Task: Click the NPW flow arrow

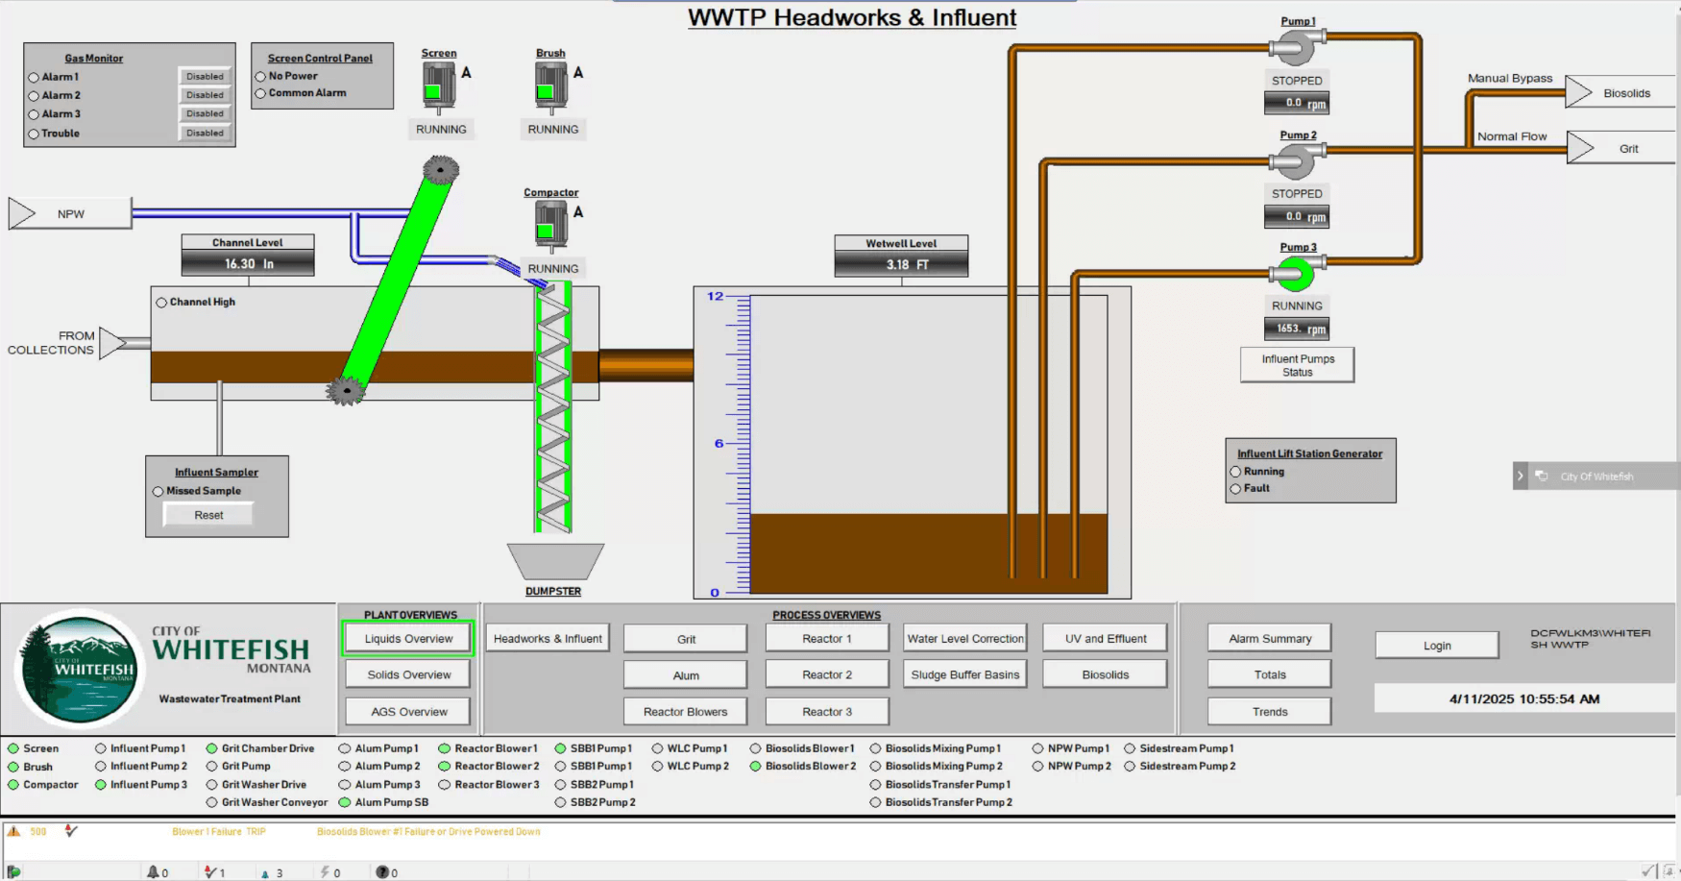Action: pyautogui.click(x=22, y=213)
